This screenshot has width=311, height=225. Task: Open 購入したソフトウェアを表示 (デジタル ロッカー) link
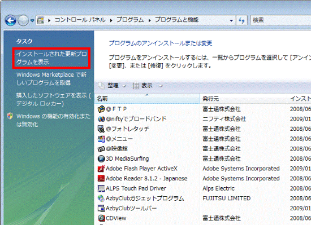[x=54, y=99]
